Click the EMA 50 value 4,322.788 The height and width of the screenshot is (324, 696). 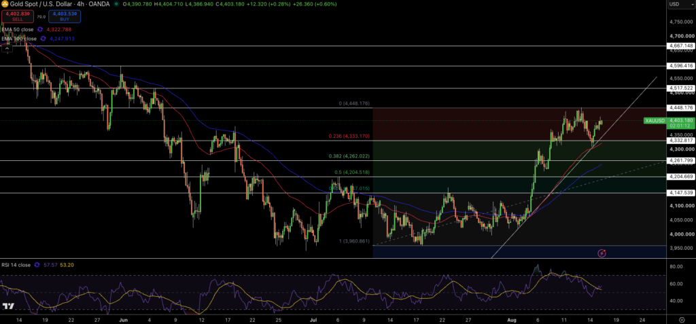tap(58, 30)
